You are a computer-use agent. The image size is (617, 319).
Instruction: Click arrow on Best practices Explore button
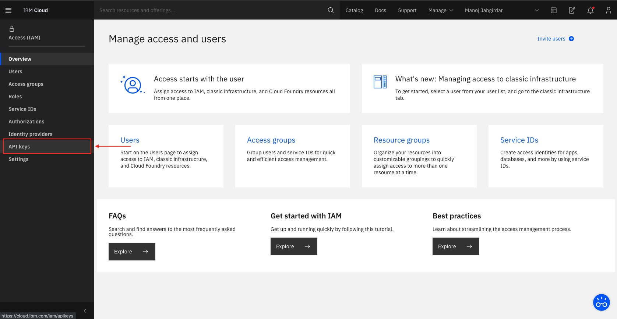[x=469, y=246]
